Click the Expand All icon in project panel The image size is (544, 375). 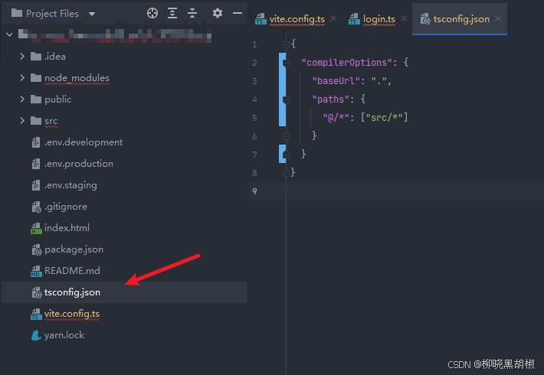coord(172,13)
